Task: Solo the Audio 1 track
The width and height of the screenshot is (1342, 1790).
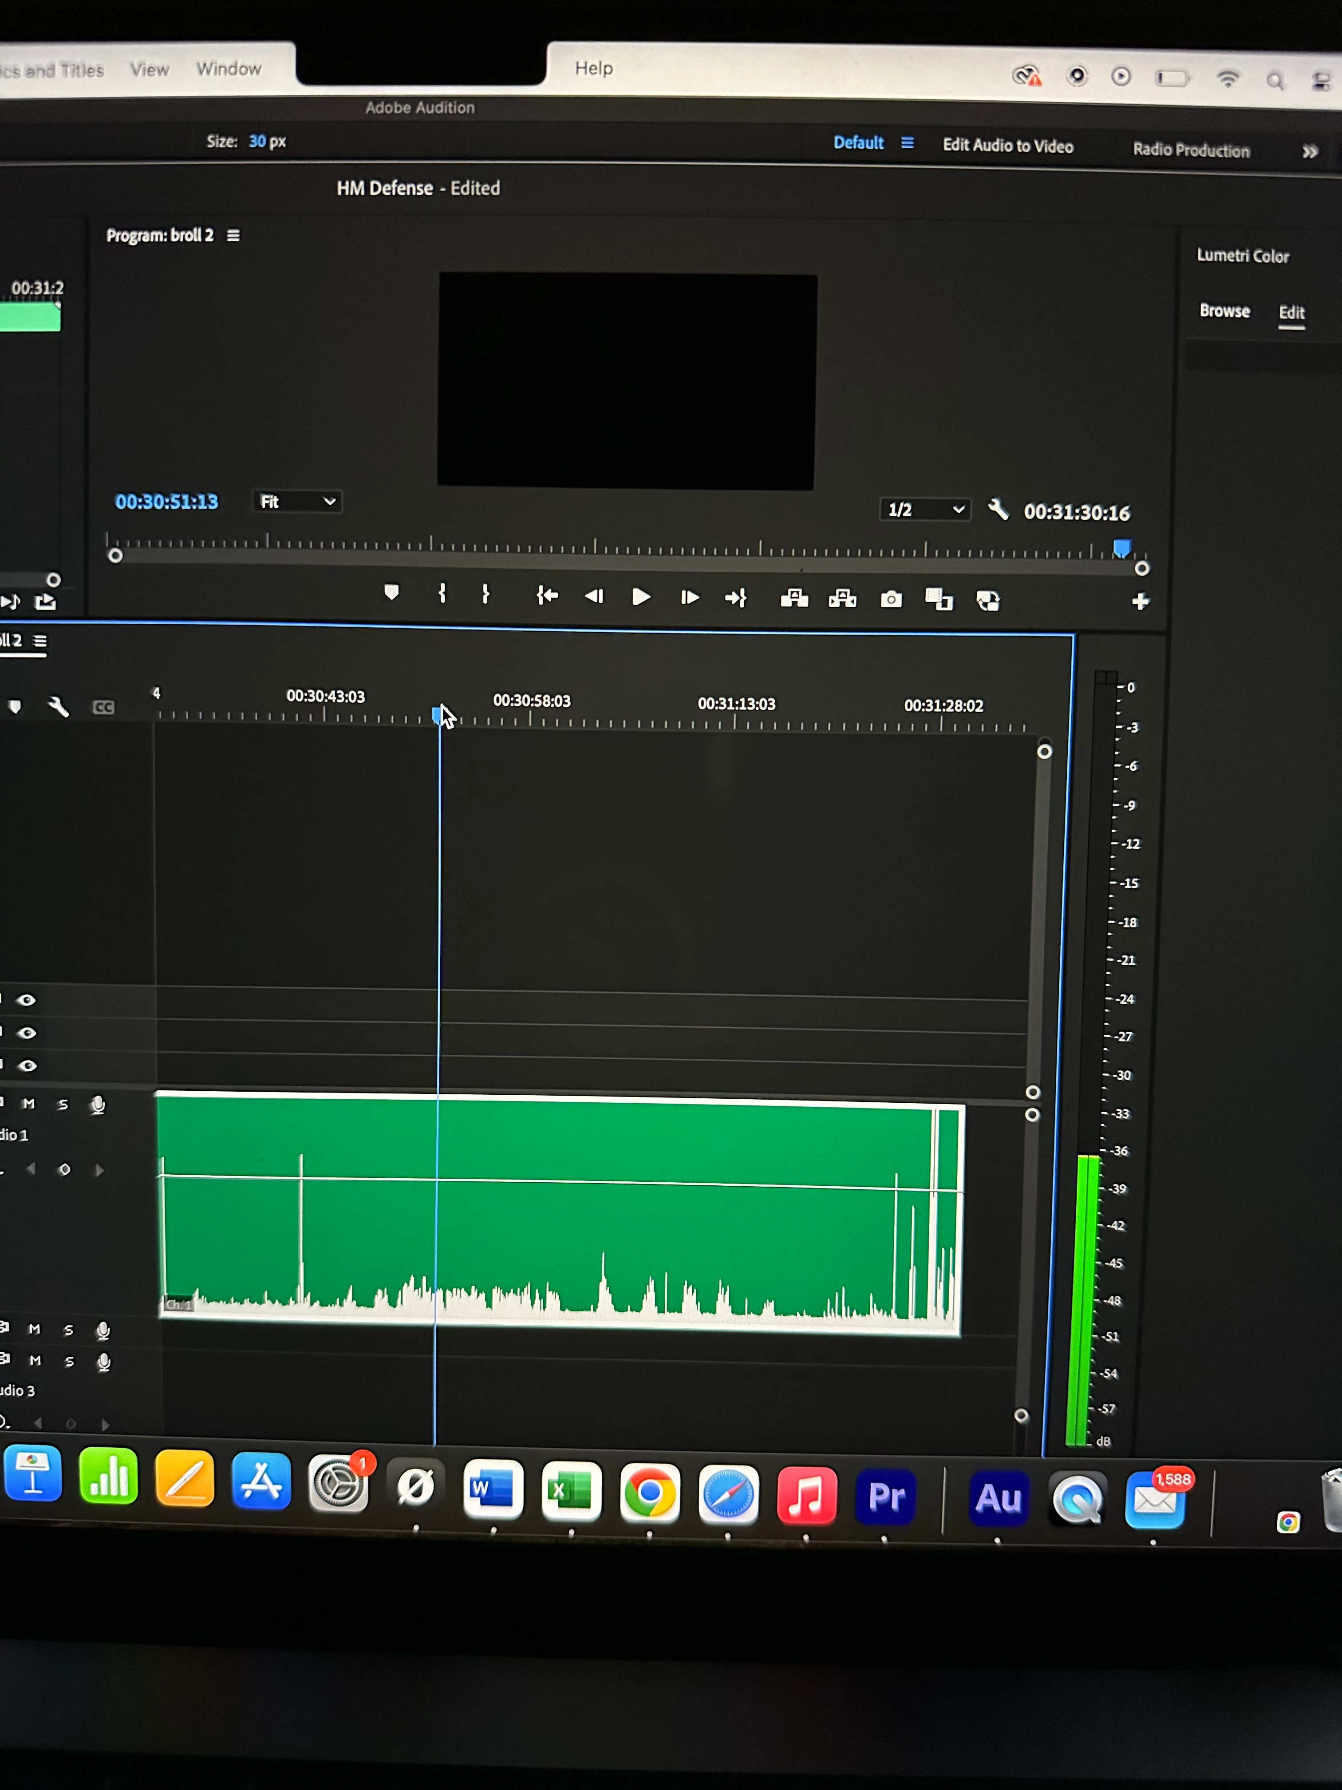Action: tap(63, 1105)
